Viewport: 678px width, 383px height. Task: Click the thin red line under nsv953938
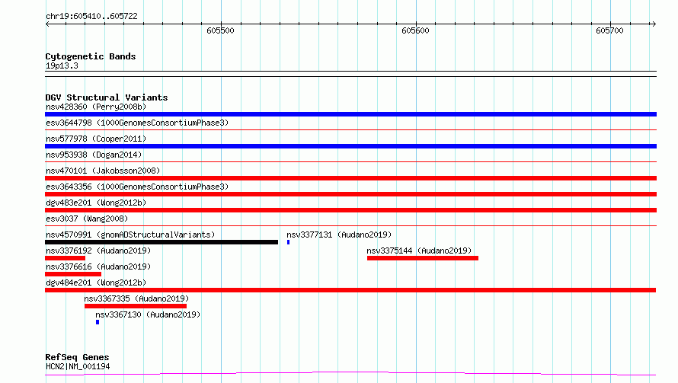(350, 161)
